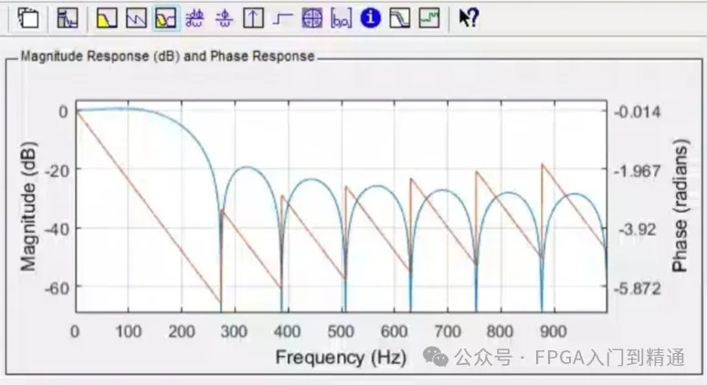Show the Magnitude Response plot
The width and height of the screenshot is (707, 385).
tap(108, 17)
